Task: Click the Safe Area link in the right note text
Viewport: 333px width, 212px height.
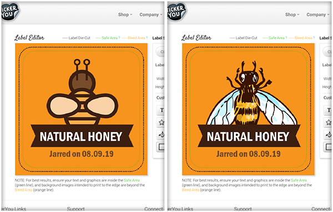Action: [x=299, y=180]
